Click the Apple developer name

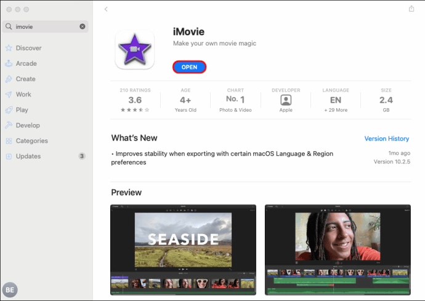[286, 110]
